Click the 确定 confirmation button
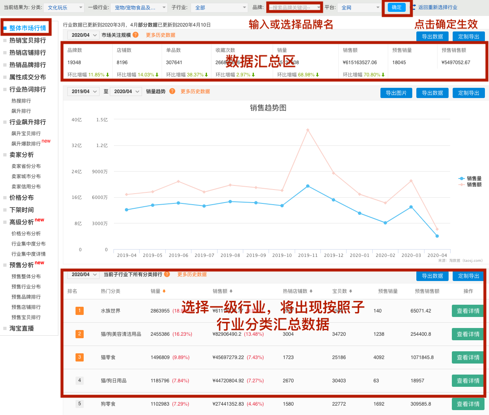Screen dimensions: 489x415 (x=396, y=7)
